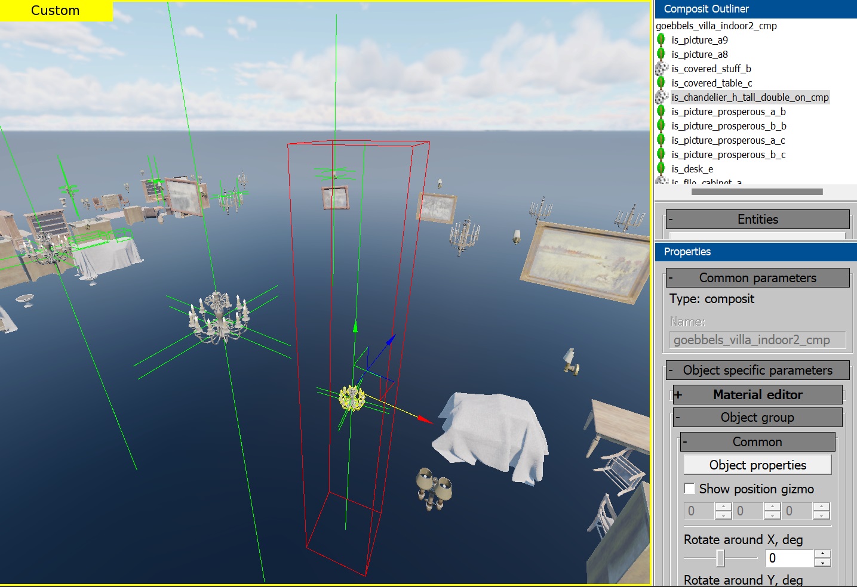Open Object properties
This screenshot has width=857, height=587.
click(x=757, y=465)
